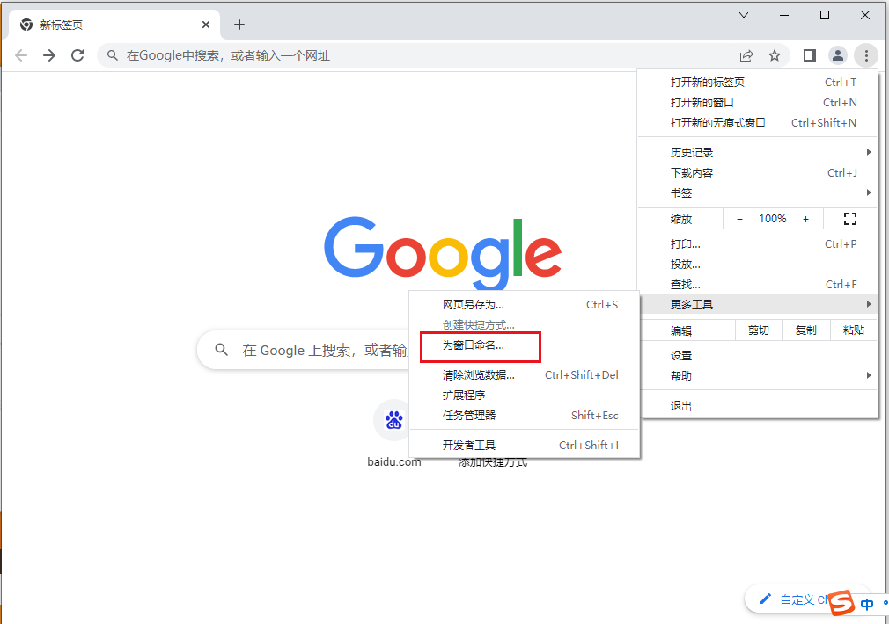Select 打开新的无痕式窗口 menu item
Viewport: 889px width, 624px height.
(x=758, y=123)
